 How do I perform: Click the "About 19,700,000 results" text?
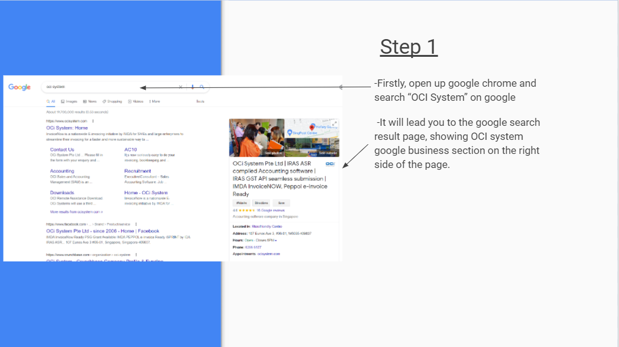pos(77,112)
